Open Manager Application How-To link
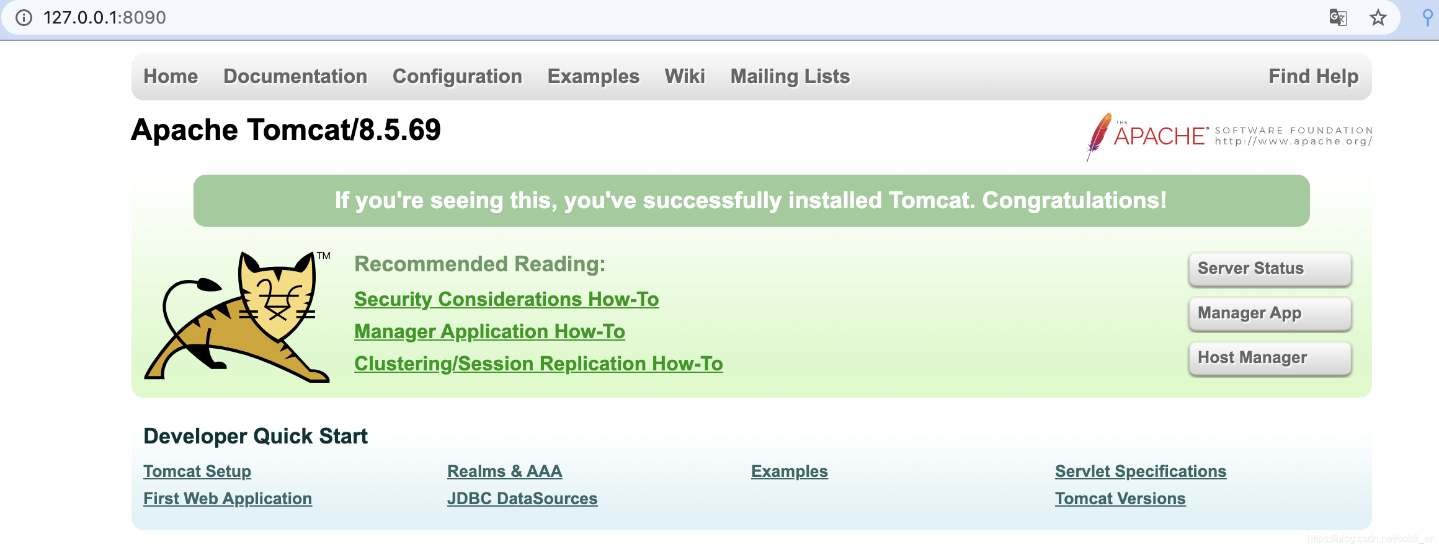 (489, 331)
